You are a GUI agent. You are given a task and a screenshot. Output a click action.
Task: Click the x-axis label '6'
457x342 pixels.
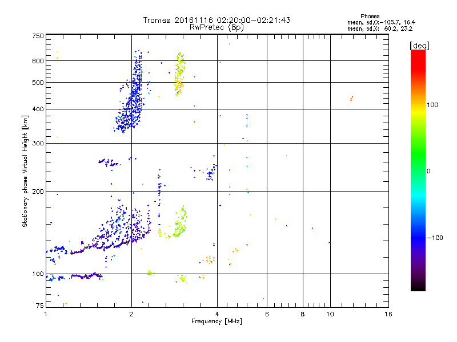(267, 314)
